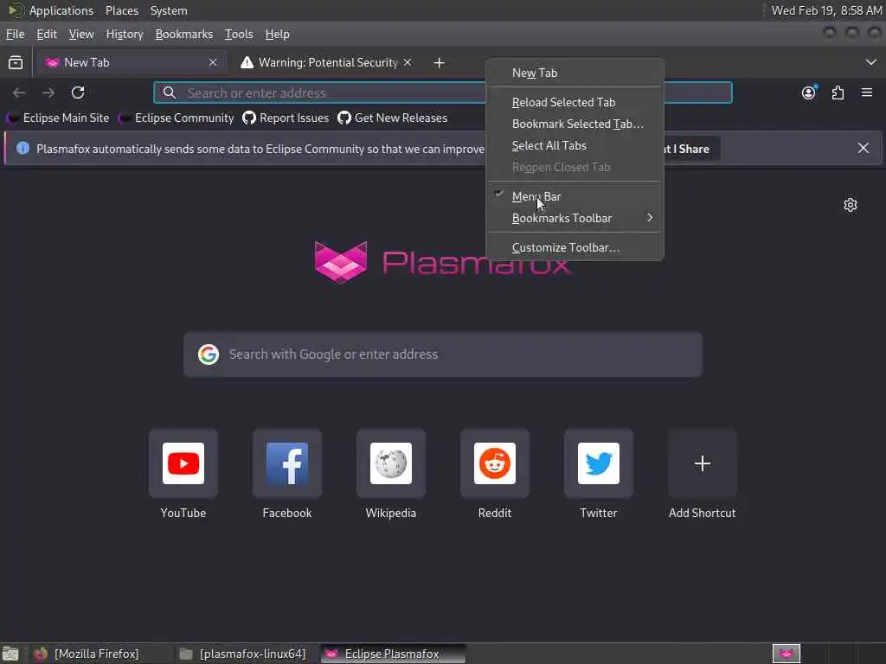Click the clock showing Wed Feb 19
886x664 pixels.
point(826,10)
